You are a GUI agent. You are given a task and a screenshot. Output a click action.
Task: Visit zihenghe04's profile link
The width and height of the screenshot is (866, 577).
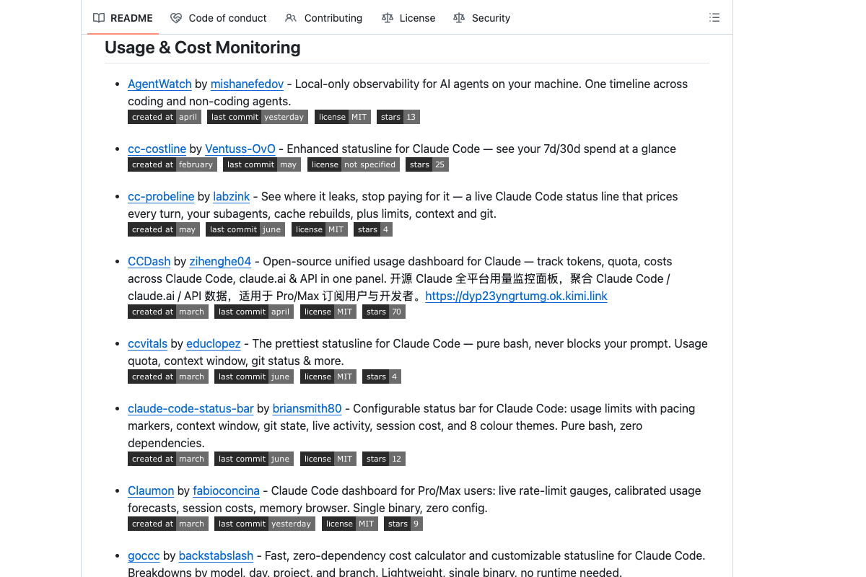pyautogui.click(x=220, y=261)
